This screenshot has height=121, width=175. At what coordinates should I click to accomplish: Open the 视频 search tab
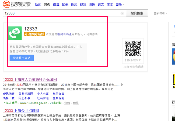coord(83,4)
